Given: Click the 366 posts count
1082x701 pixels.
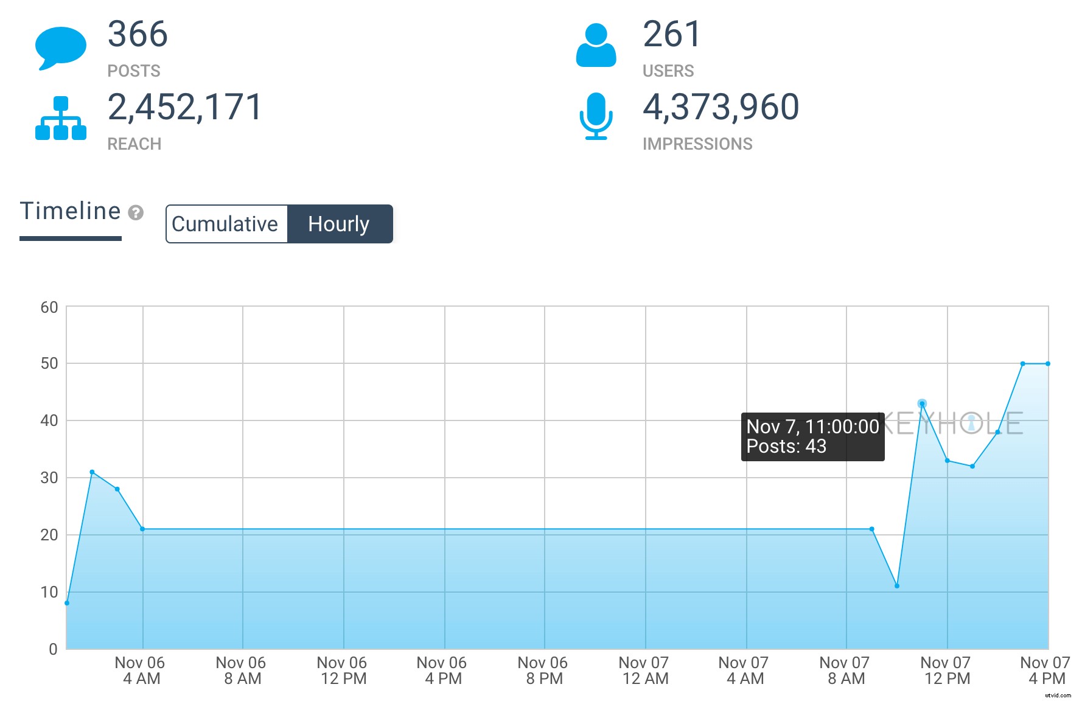Looking at the screenshot, I should pyautogui.click(x=138, y=34).
